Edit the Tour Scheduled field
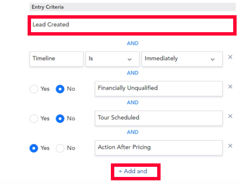 pyautogui.click(x=158, y=118)
